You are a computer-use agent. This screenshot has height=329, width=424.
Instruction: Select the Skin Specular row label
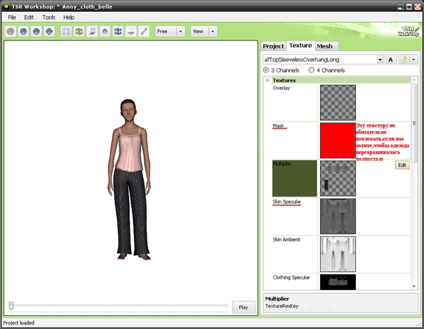click(287, 202)
